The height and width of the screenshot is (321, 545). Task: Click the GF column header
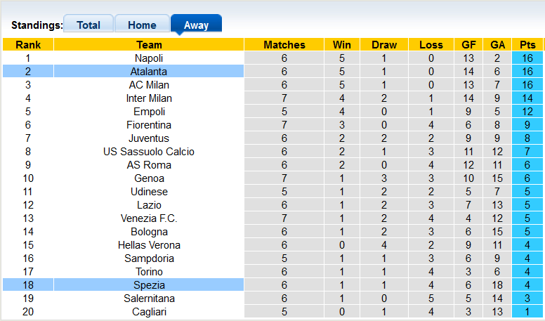(x=468, y=45)
